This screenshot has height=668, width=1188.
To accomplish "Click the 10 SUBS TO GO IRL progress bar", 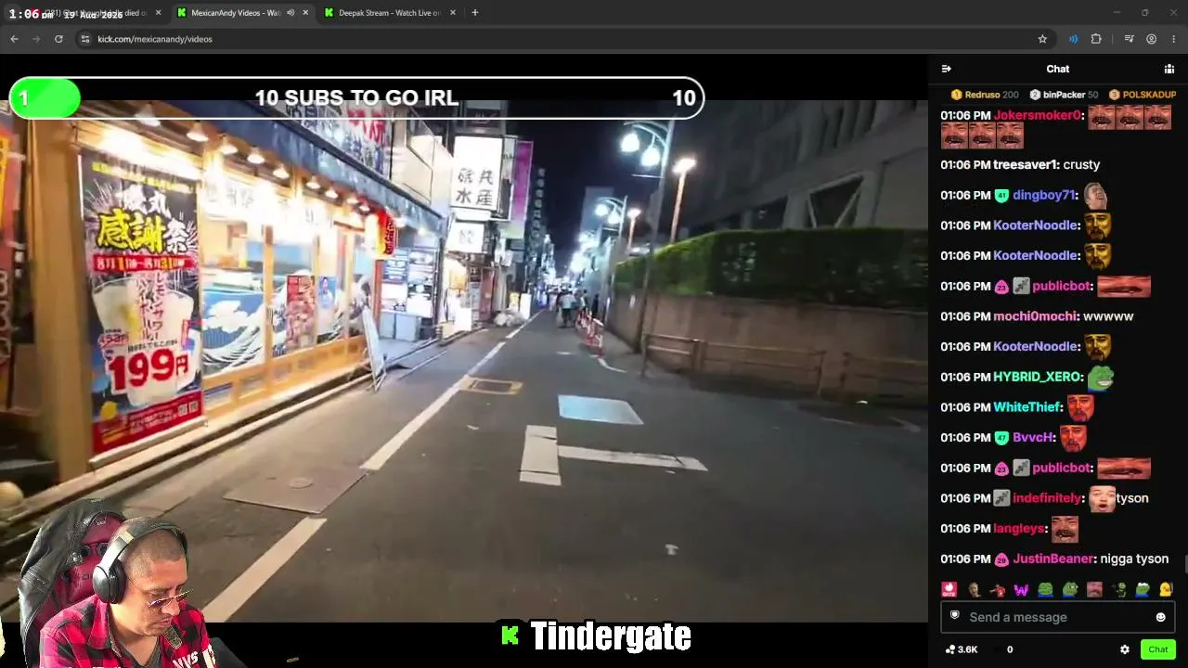I will [x=356, y=98].
